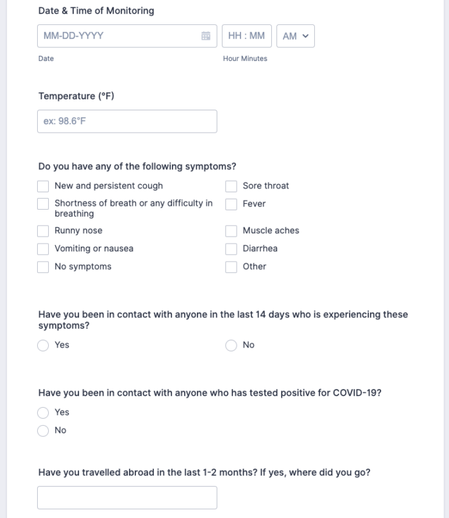Check the No symptoms box
This screenshot has height=518, width=449.
pyautogui.click(x=43, y=267)
